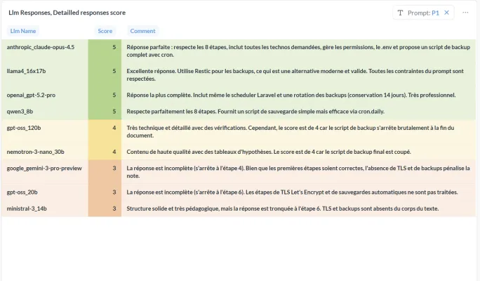
Task: Click score 3 for gpt-oss_20b
Action: point(105,192)
